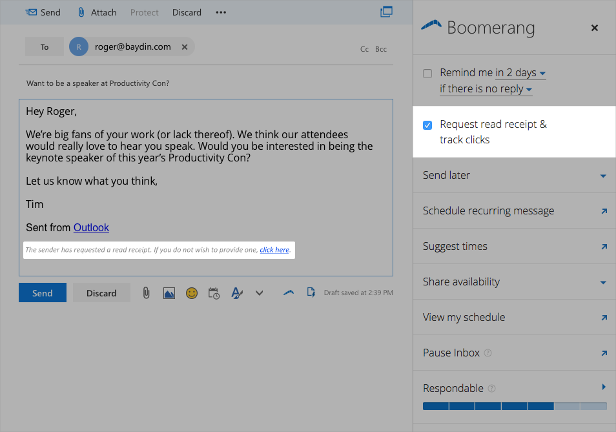The height and width of the screenshot is (432, 616).
Task: Attach a file using bottom paperclip icon
Action: [x=146, y=293]
